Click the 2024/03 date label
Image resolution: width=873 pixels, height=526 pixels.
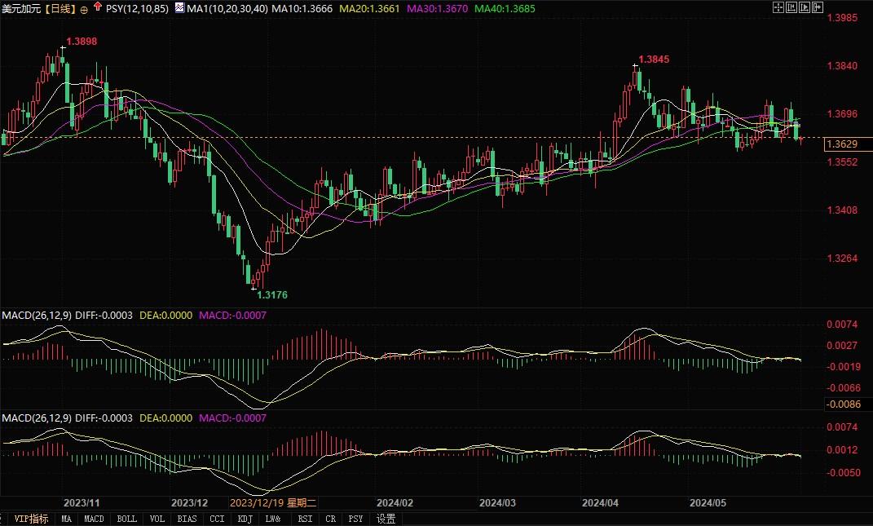tap(497, 502)
